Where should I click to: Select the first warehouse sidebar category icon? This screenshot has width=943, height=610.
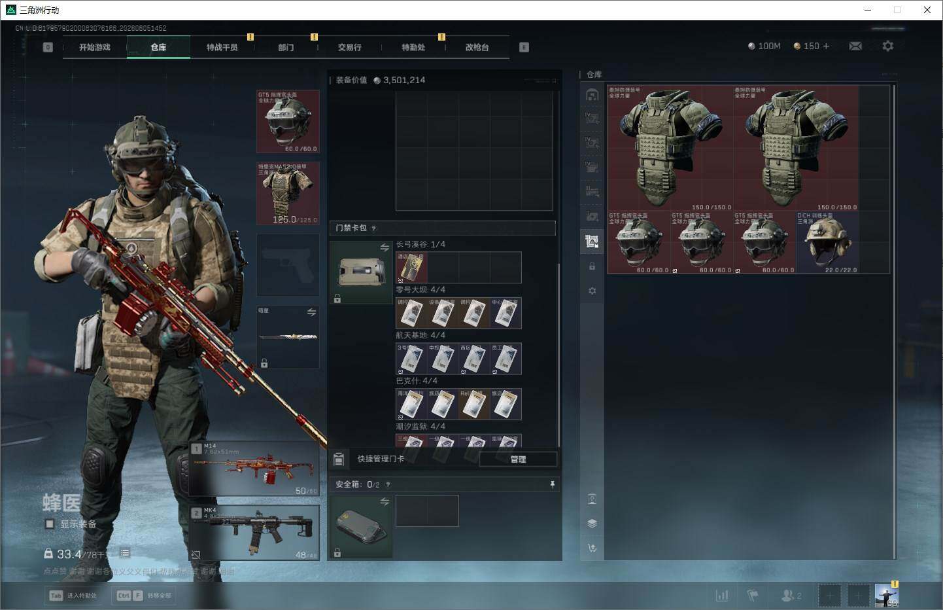(x=592, y=95)
